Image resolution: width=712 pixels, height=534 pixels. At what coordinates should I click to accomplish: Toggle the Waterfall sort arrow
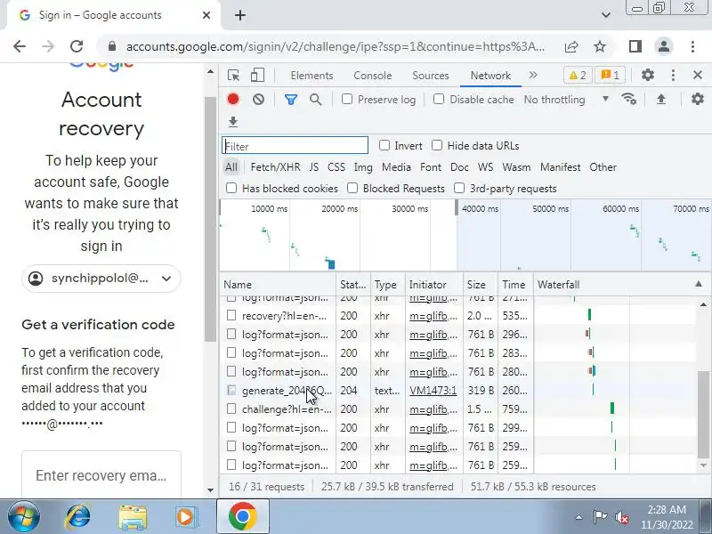click(x=699, y=284)
